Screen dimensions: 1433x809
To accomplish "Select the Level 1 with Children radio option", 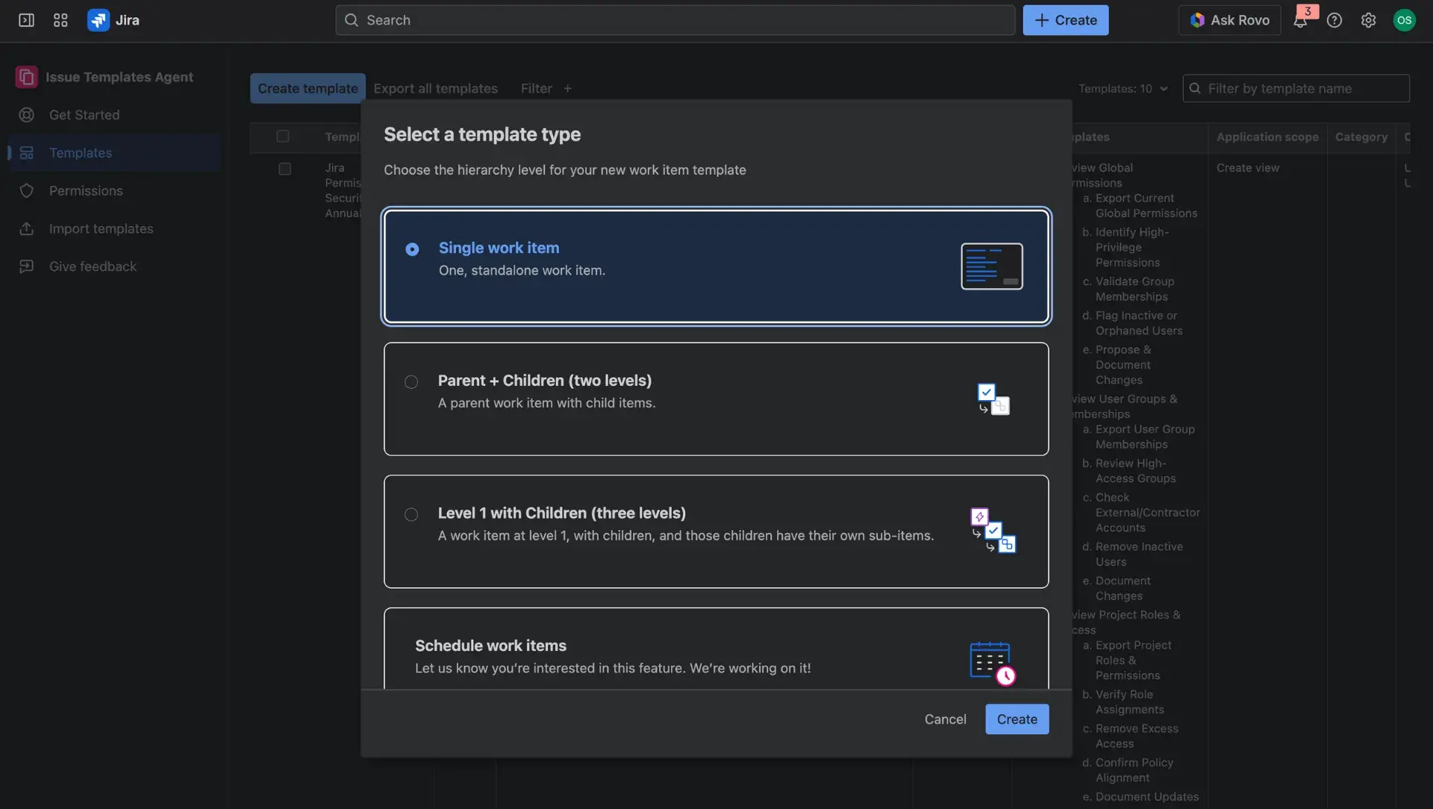I will click(x=411, y=515).
